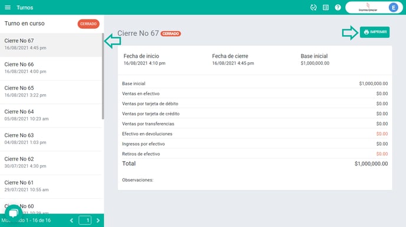The width and height of the screenshot is (406, 227).
Task: Click Efectivo en devoluciones label
Action: point(147,134)
